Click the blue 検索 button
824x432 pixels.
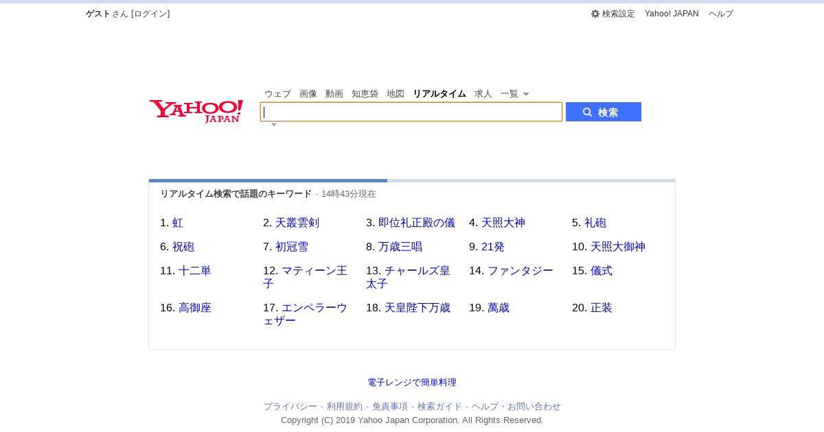coord(604,112)
